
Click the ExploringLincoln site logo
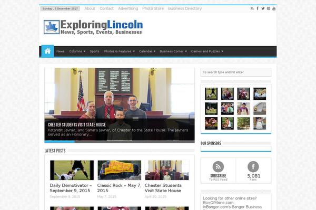coord(93,27)
